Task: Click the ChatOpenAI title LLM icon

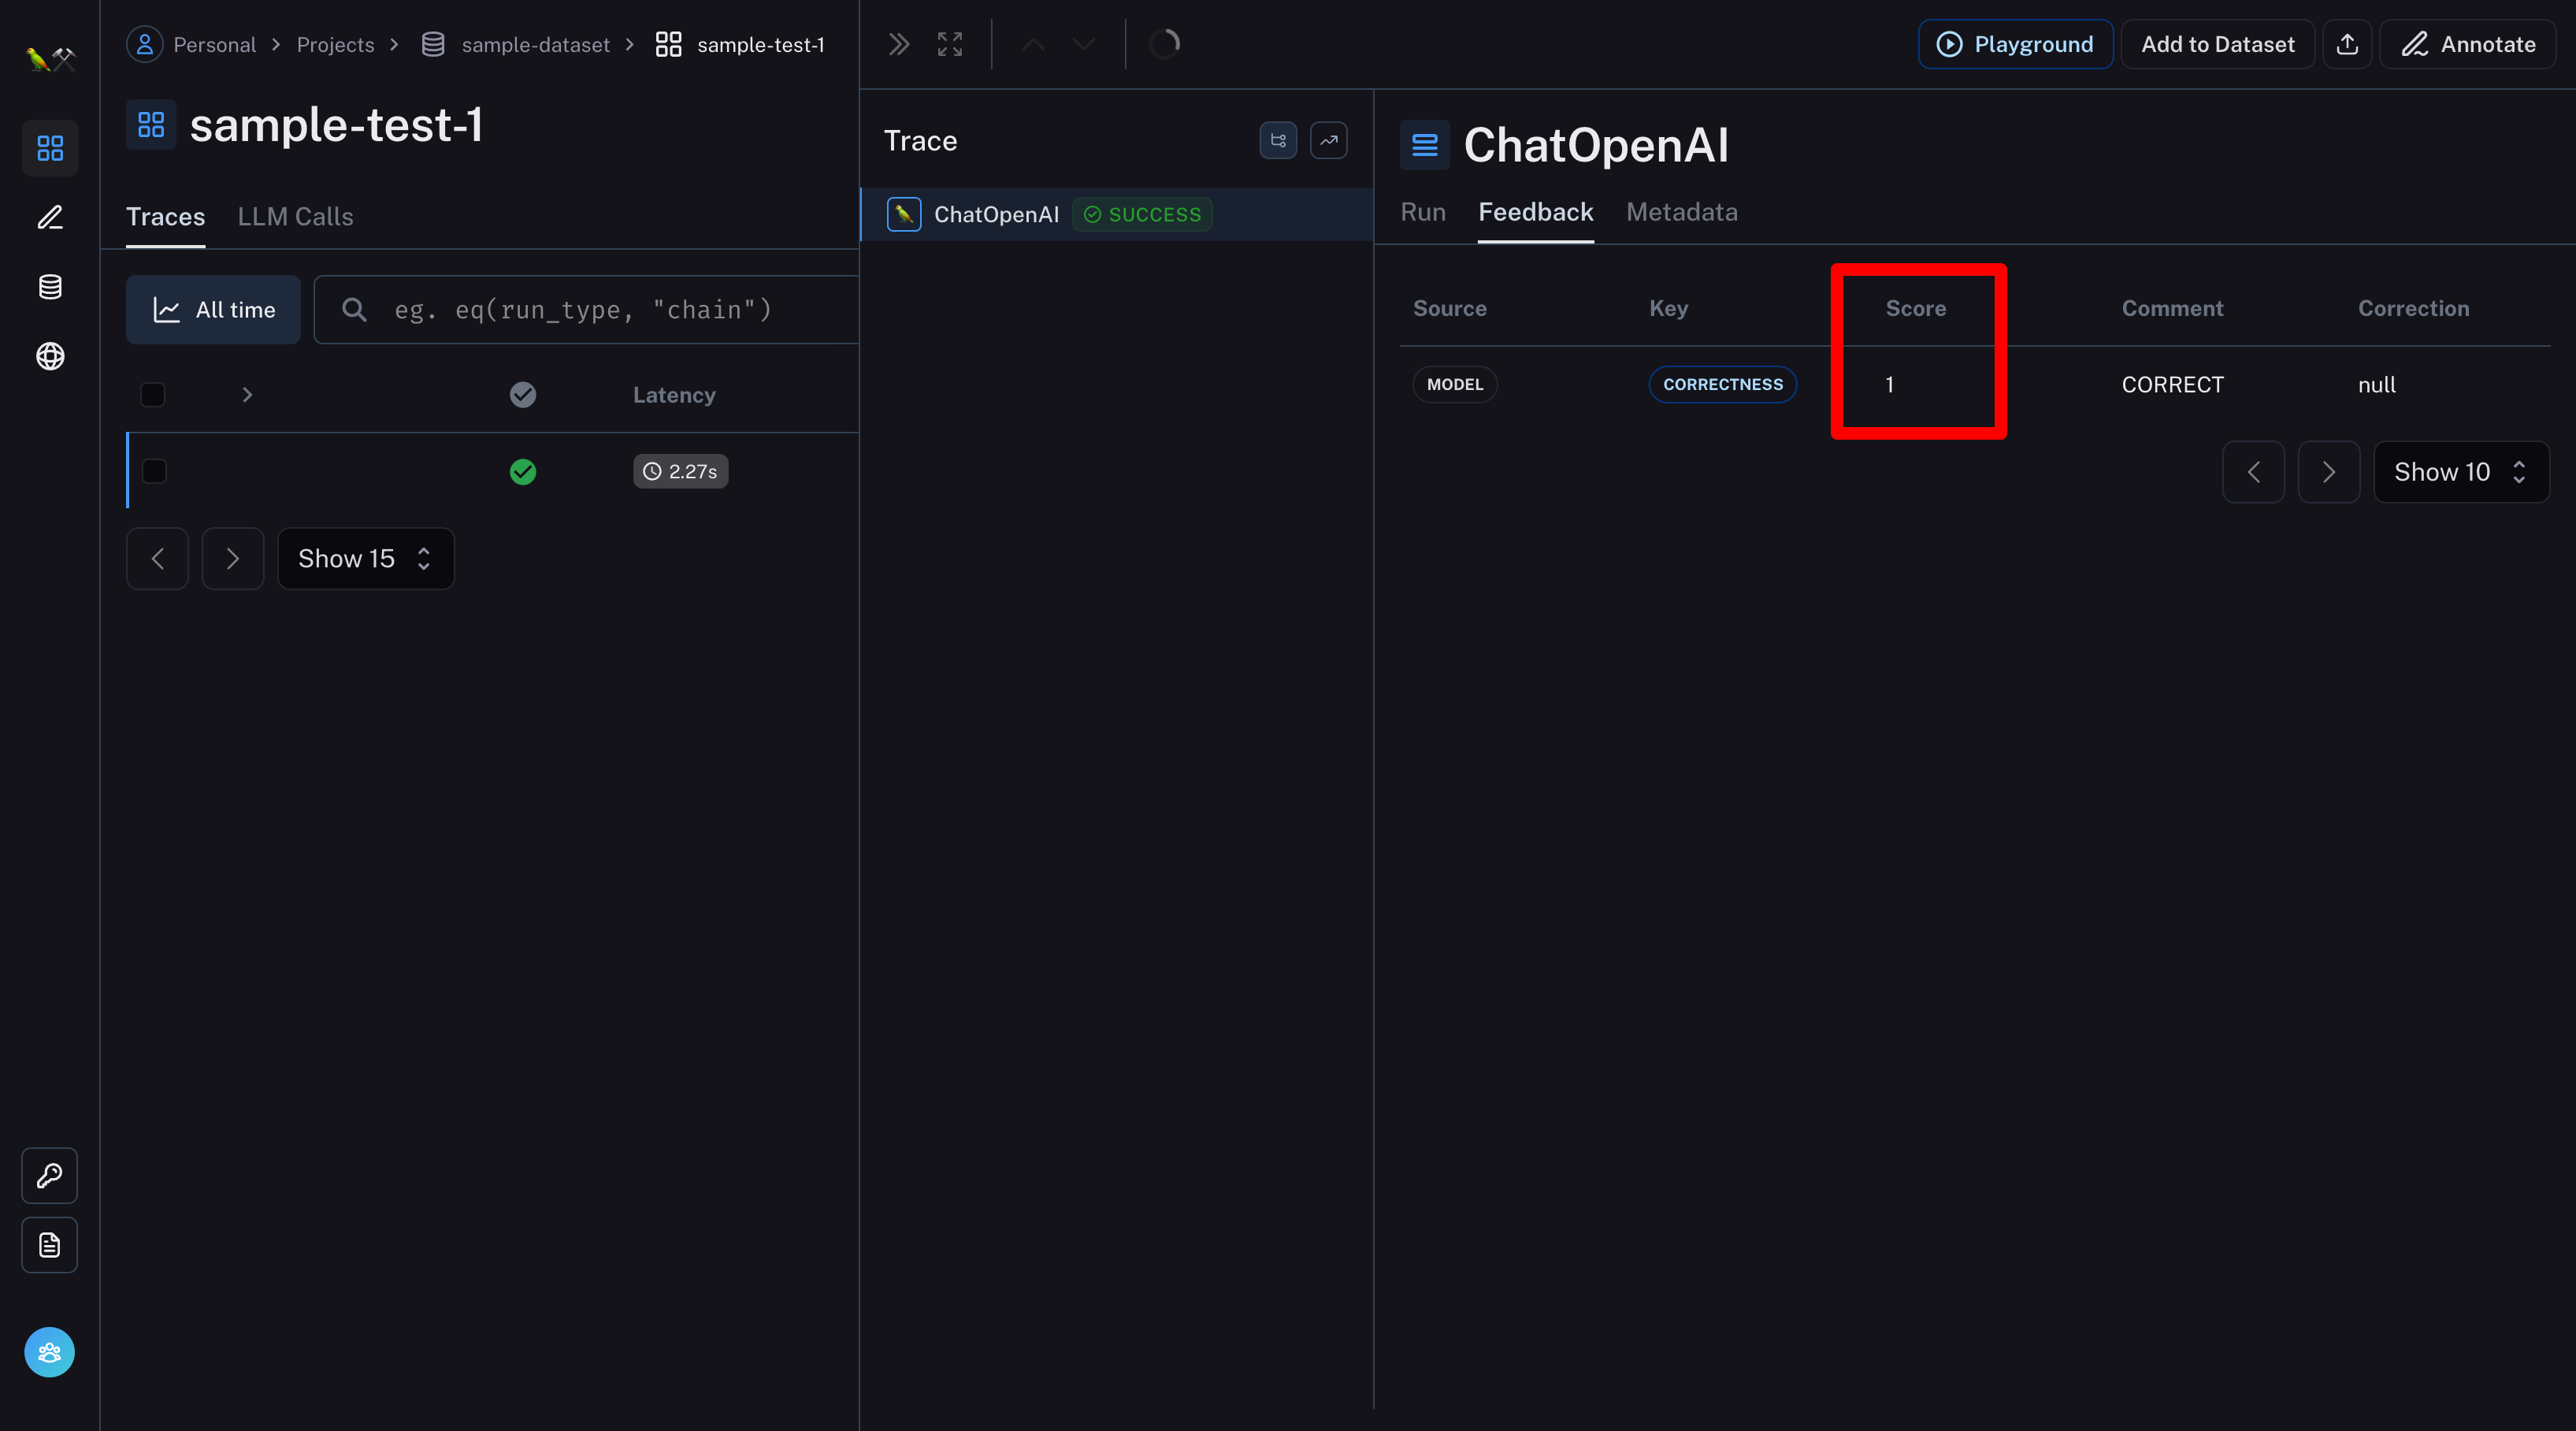Action: click(x=1425, y=145)
